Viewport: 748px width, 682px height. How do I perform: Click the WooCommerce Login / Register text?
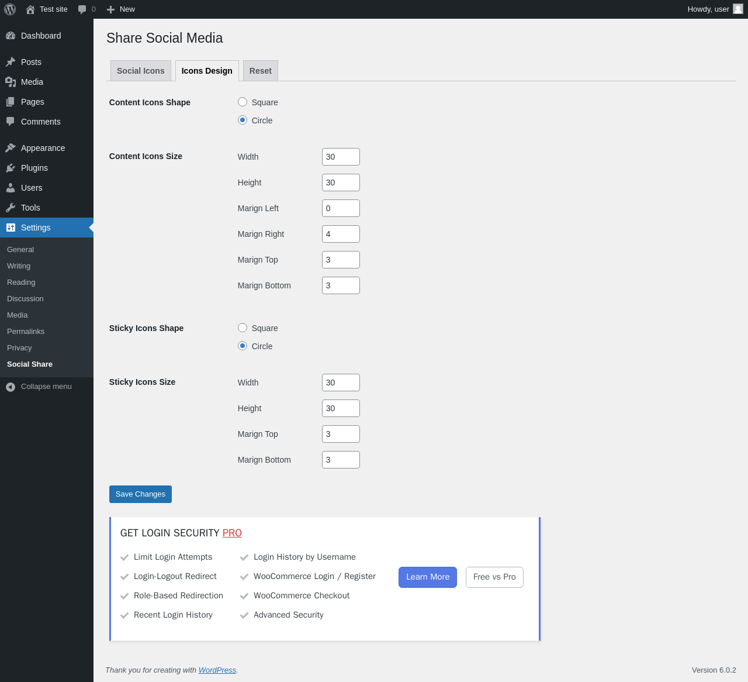314,577
